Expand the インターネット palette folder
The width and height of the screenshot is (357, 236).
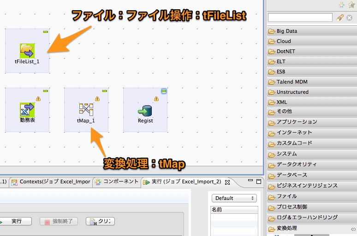[x=312, y=133]
